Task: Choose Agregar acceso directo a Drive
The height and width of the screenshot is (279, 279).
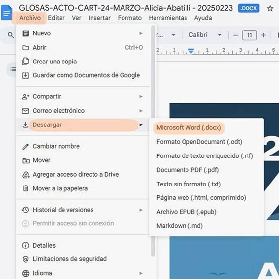Action: coord(83,175)
